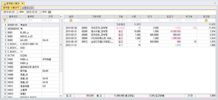The image size is (218, 100).
Task: Switch to the 품목별 수불내역 tab
Action: (11, 8)
